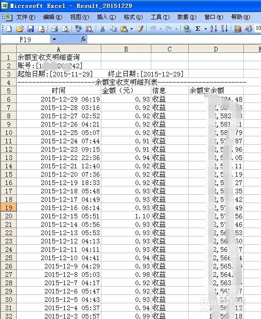Click the 金额（元） header cell

point(126,91)
